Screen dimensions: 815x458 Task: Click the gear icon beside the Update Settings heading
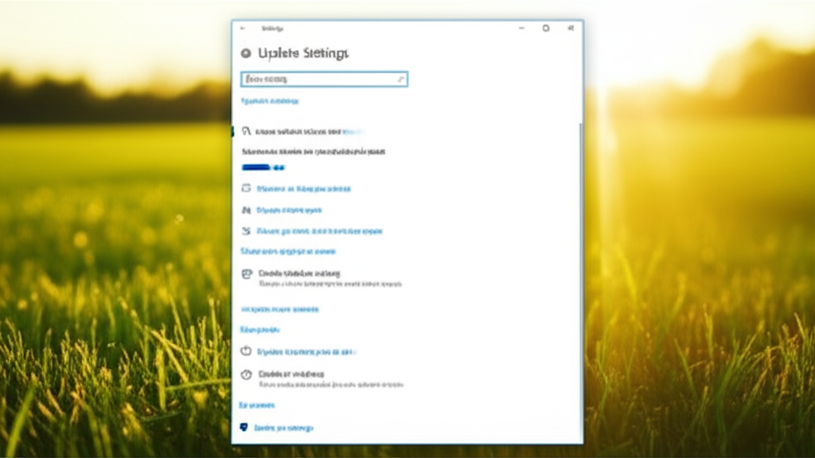(x=245, y=53)
